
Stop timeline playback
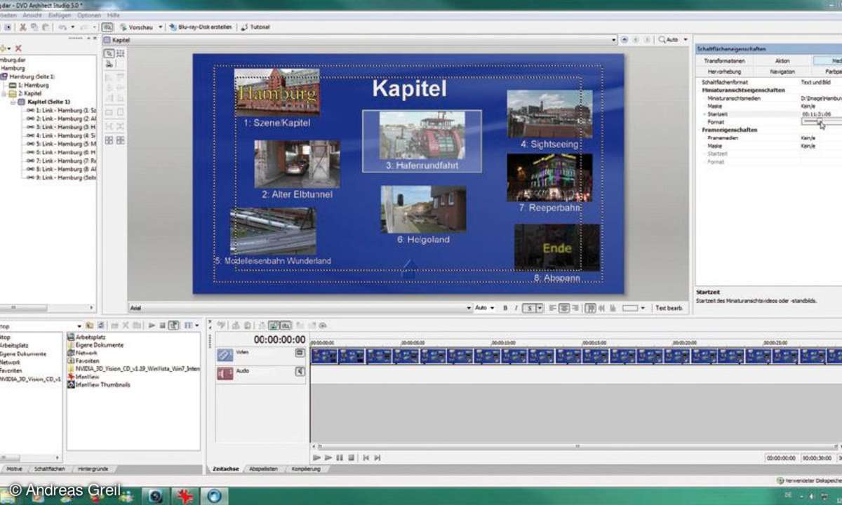[352, 457]
